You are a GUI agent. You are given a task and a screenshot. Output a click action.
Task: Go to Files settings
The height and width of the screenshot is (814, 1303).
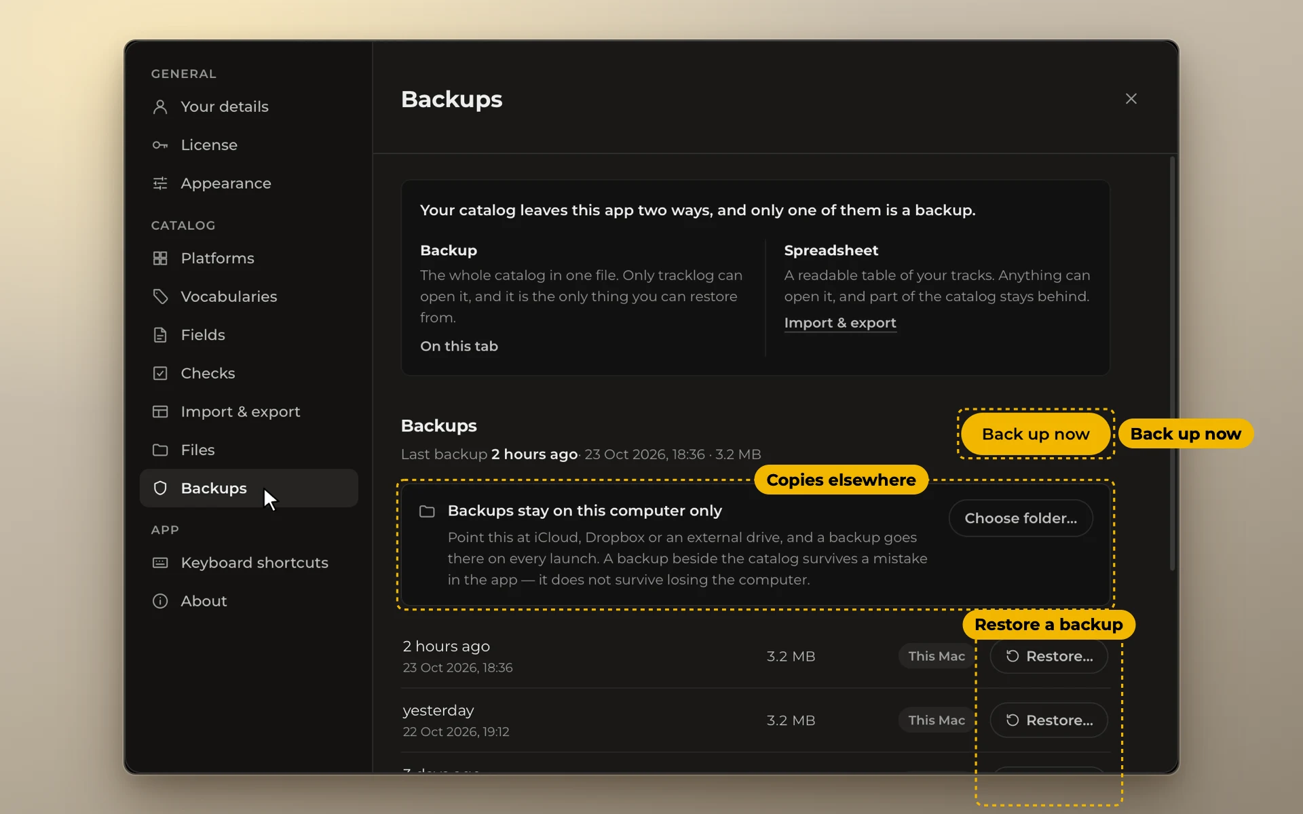pyautogui.click(x=248, y=450)
